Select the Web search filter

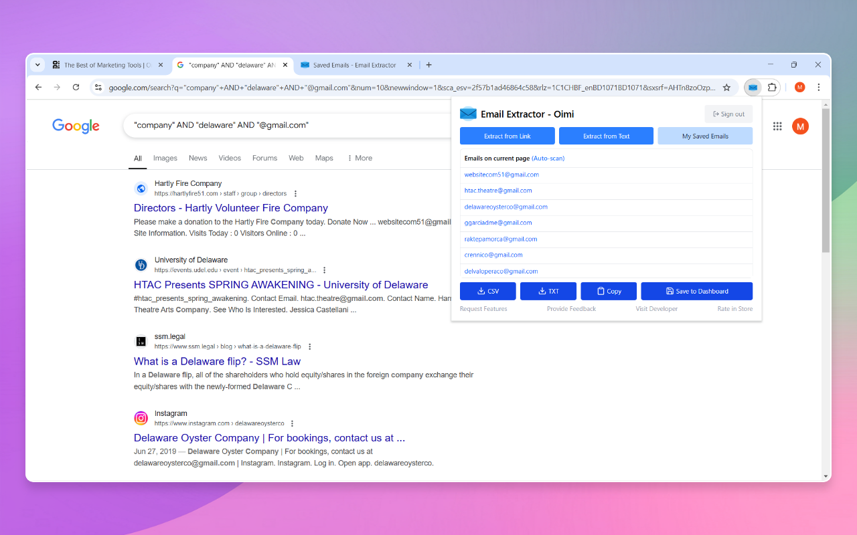tap(296, 158)
